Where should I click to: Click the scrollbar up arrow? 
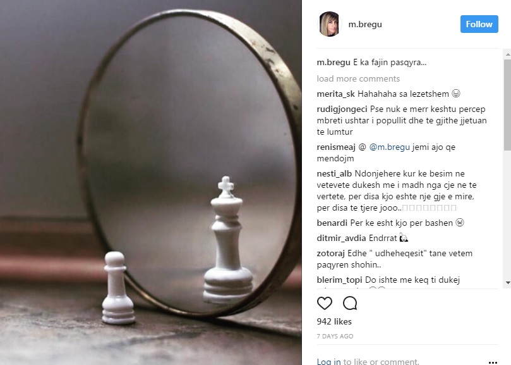coord(507,54)
